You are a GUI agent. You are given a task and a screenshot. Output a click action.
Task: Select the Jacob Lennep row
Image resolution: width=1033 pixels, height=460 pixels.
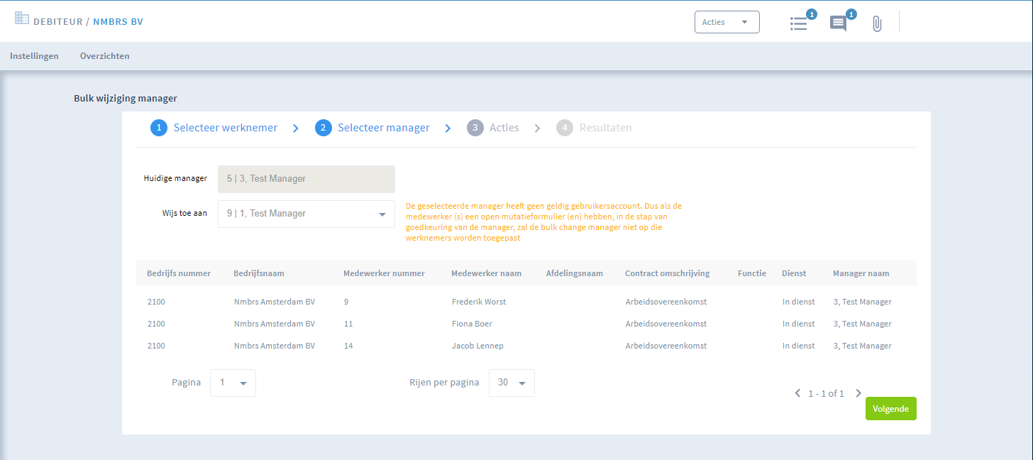pyautogui.click(x=526, y=346)
